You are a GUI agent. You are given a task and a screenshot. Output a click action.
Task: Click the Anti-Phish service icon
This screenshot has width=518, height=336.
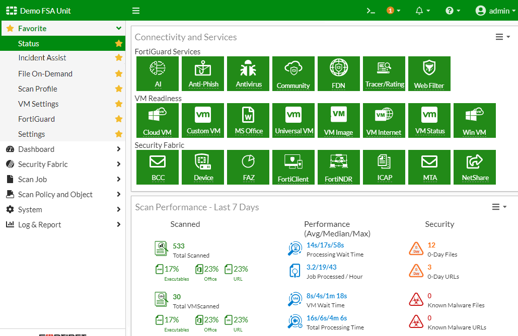tap(202, 73)
